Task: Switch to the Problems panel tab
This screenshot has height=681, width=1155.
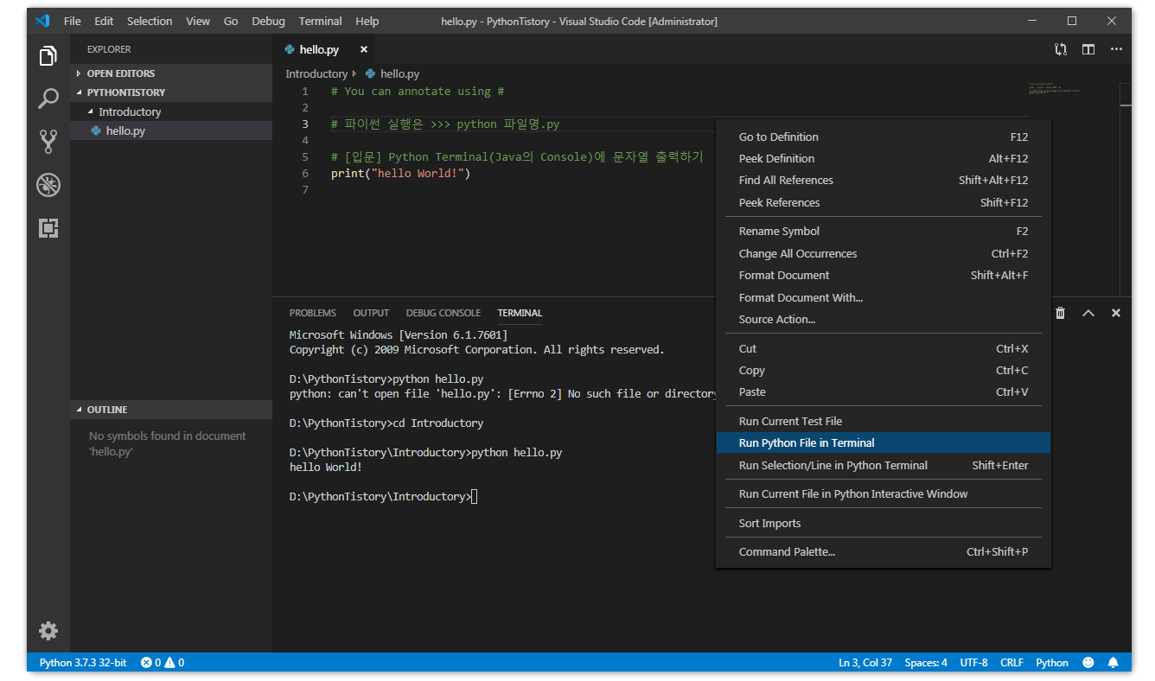Action: [313, 313]
